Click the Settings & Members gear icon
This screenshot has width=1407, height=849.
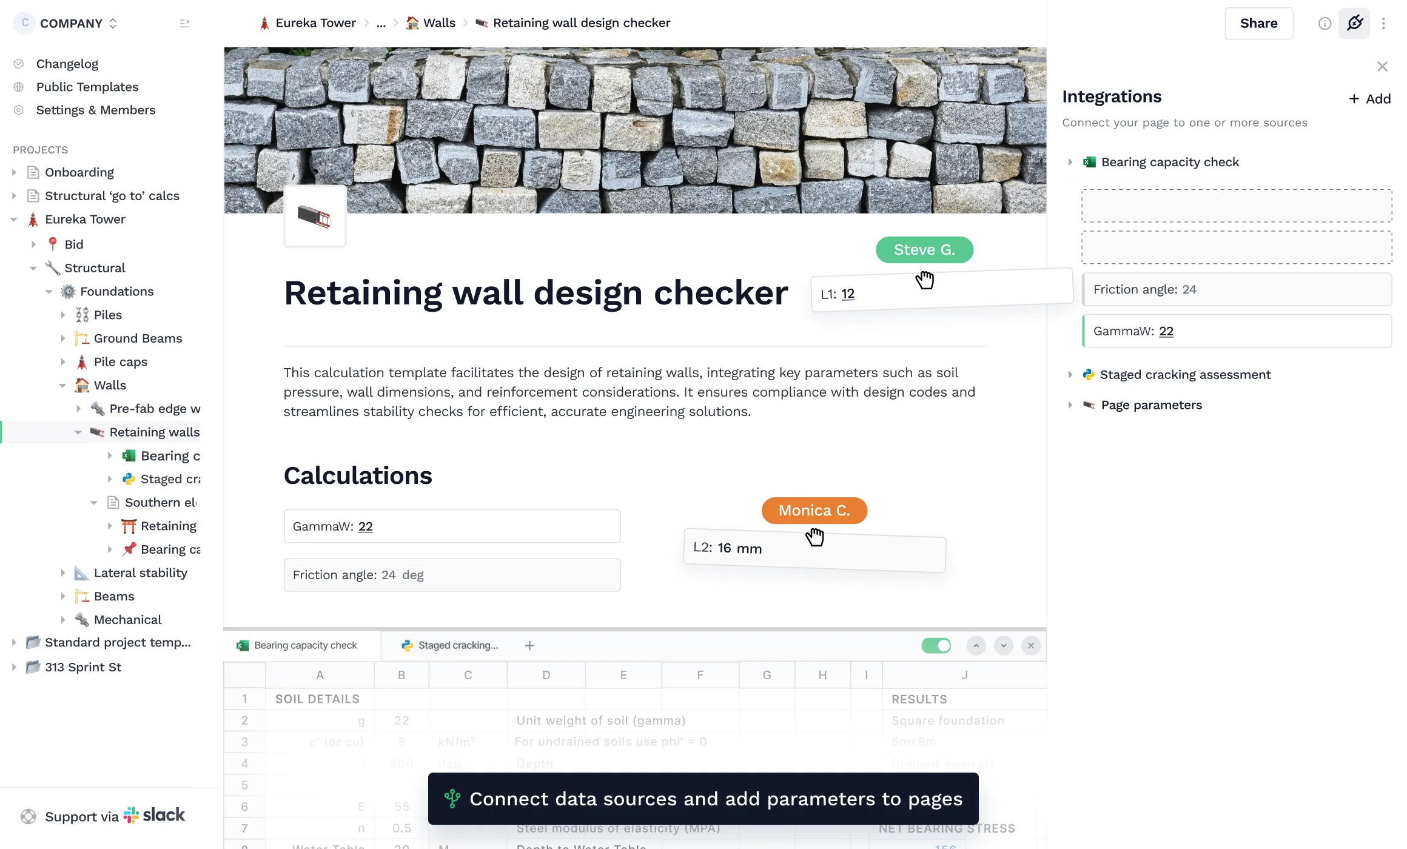pyautogui.click(x=19, y=110)
